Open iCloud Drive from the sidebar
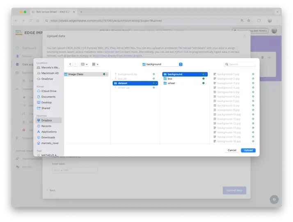This screenshot has width=293, height=222. click(49, 91)
